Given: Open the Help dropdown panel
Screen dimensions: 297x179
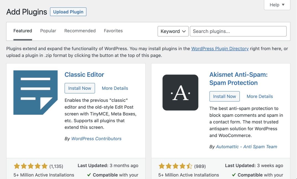Looking at the screenshot, I should (277, 5).
